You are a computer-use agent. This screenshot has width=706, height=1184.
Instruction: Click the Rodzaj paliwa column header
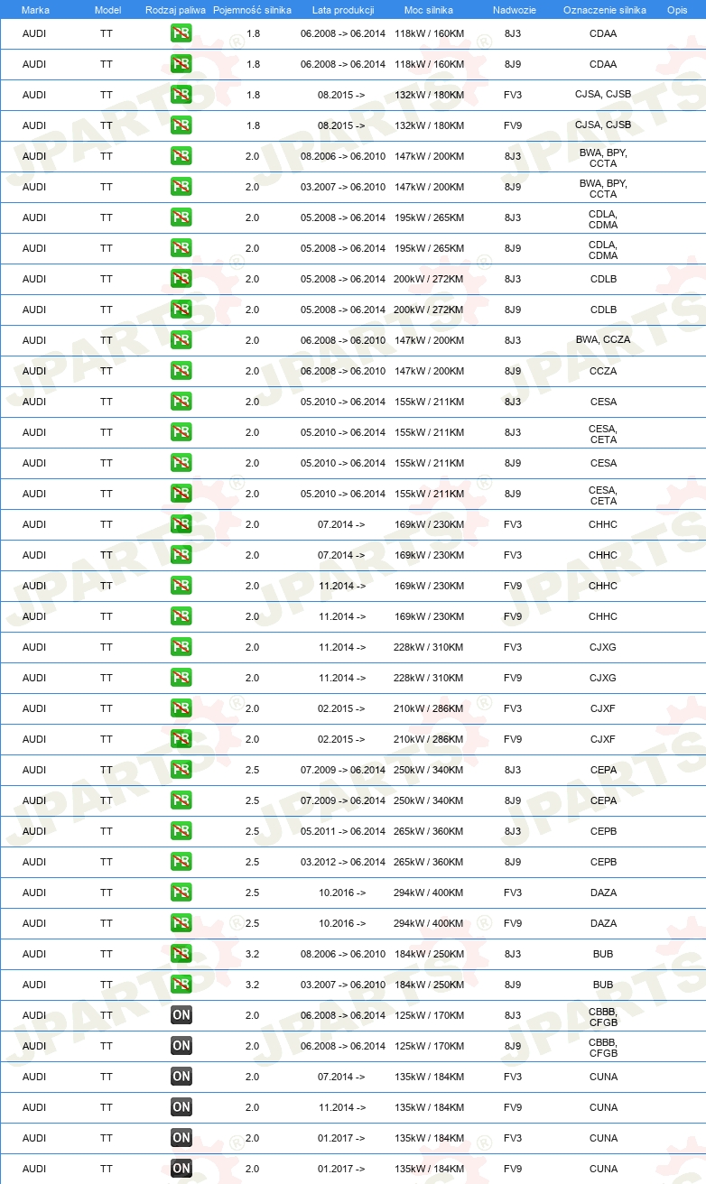pos(175,9)
